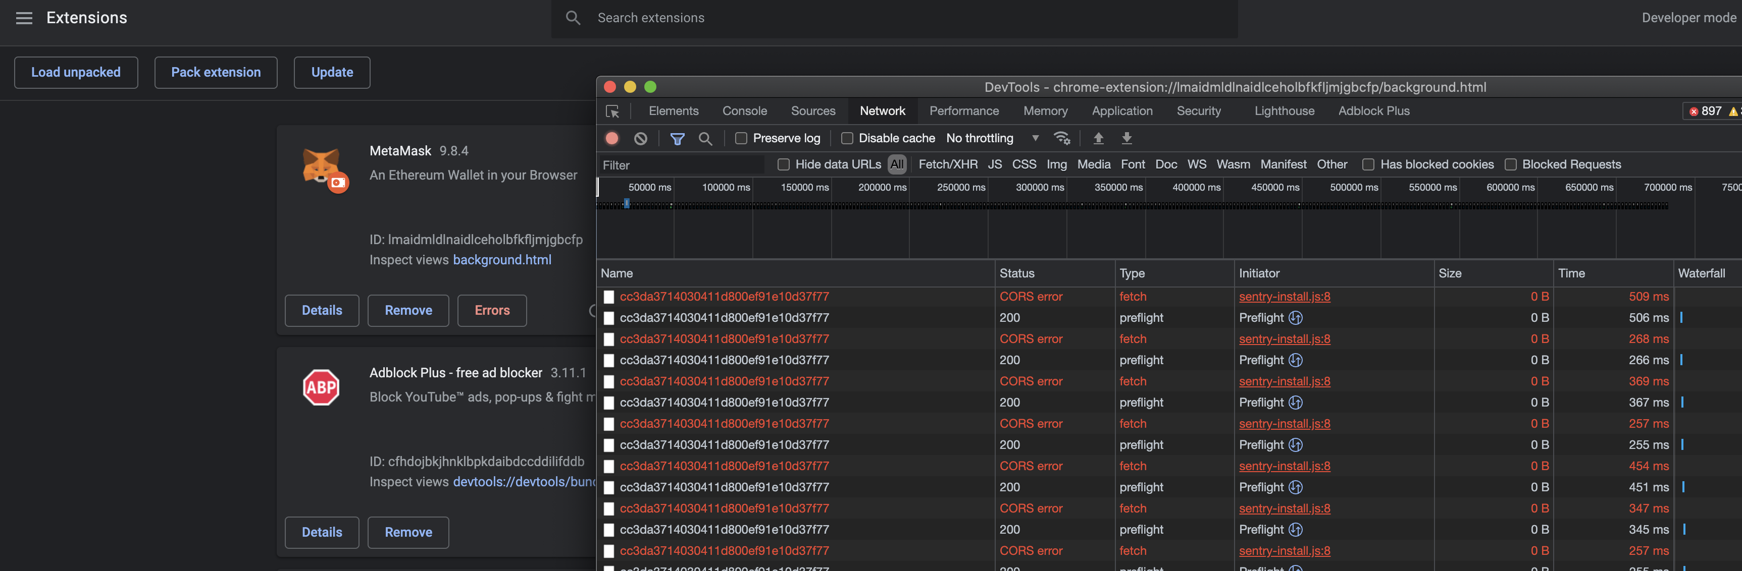The height and width of the screenshot is (571, 1742).
Task: Click the Export HAR download arrow
Action: click(x=1126, y=139)
